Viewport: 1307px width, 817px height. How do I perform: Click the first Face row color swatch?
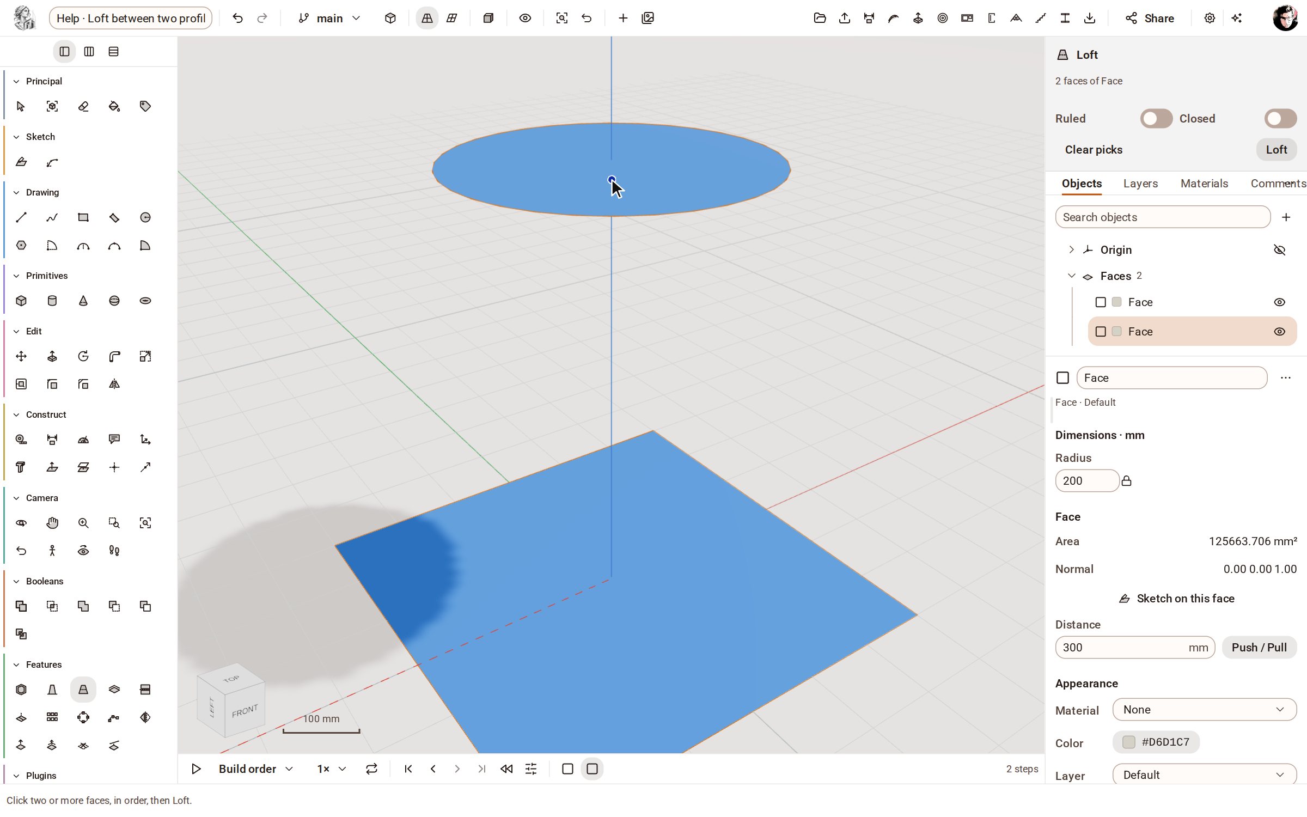[1116, 302]
